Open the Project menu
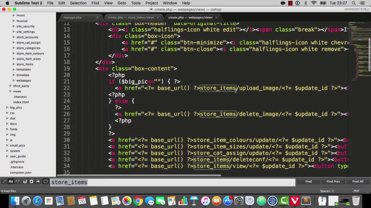The width and height of the screenshot is (371, 208). pos(152,3)
